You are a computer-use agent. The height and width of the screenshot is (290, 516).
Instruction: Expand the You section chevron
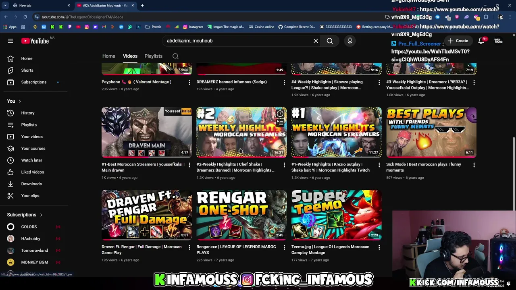point(20,101)
